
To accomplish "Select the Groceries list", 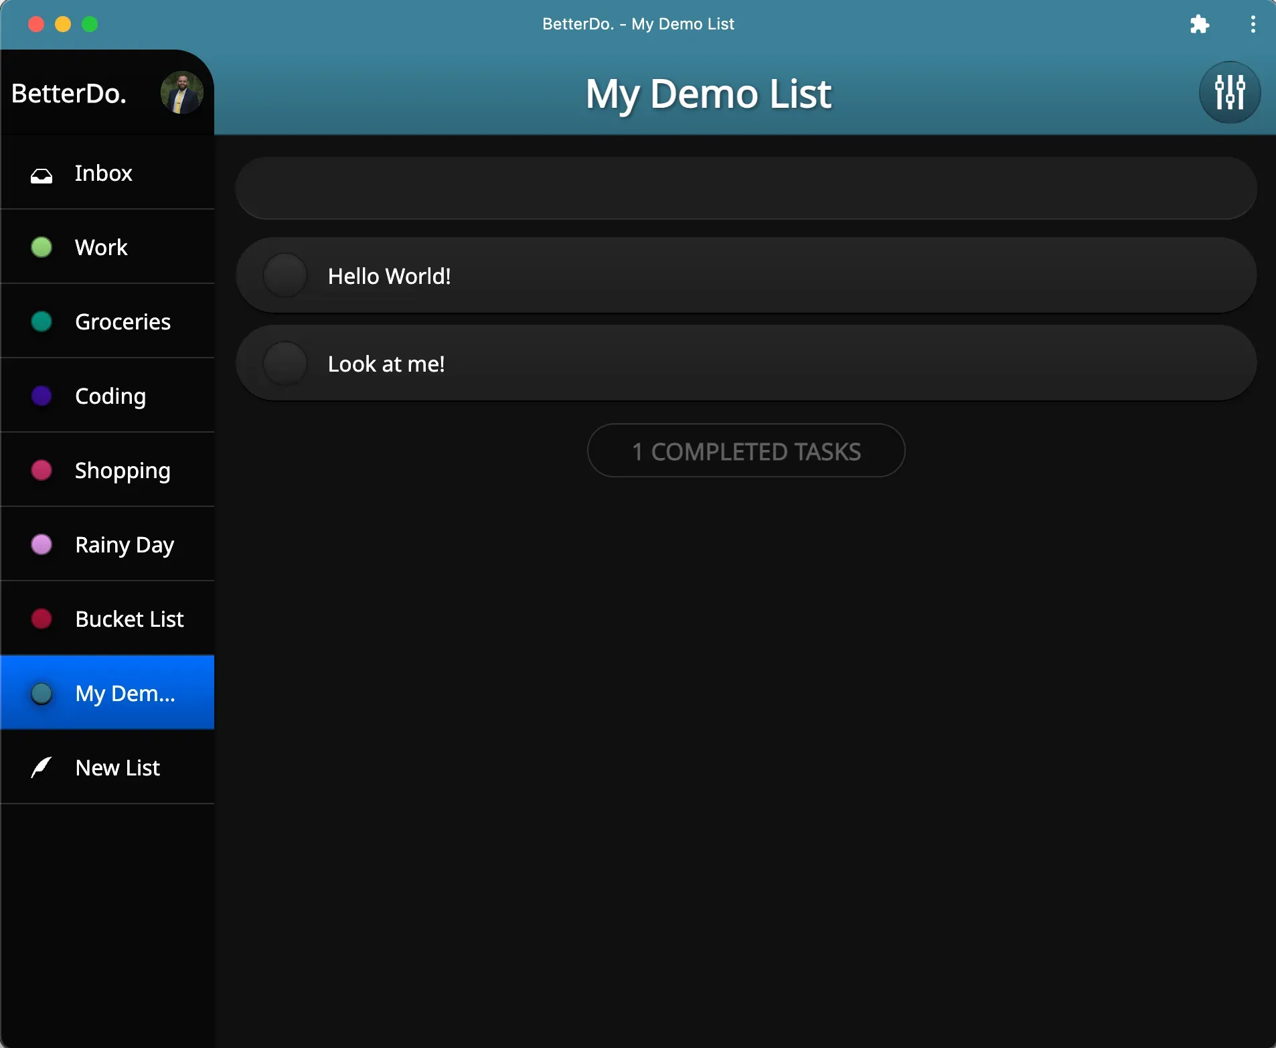I will point(123,321).
